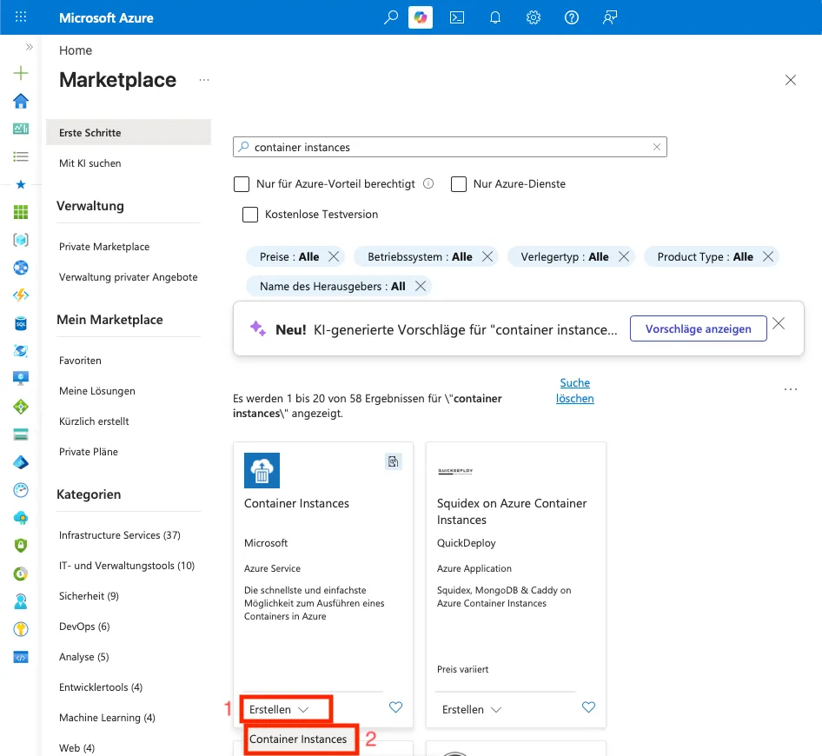822x756 pixels.
Task: Open the Marketplace title ellipsis menu
Action: pyautogui.click(x=204, y=80)
